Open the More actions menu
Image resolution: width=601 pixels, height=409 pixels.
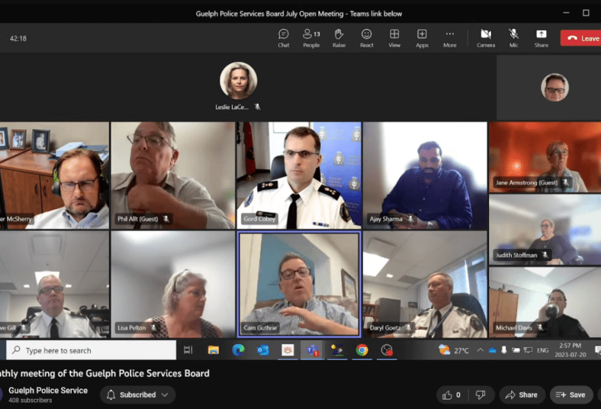tap(450, 38)
